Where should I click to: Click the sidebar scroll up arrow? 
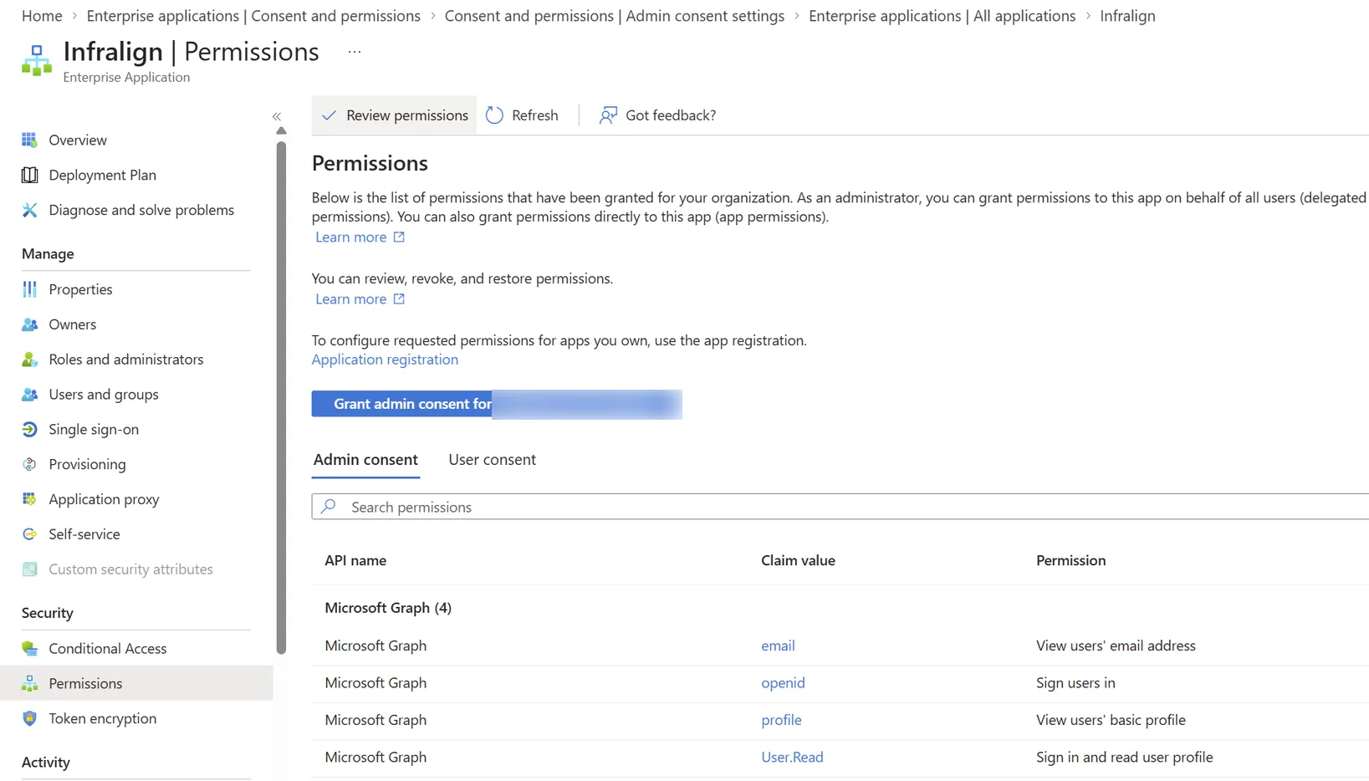pyautogui.click(x=281, y=130)
